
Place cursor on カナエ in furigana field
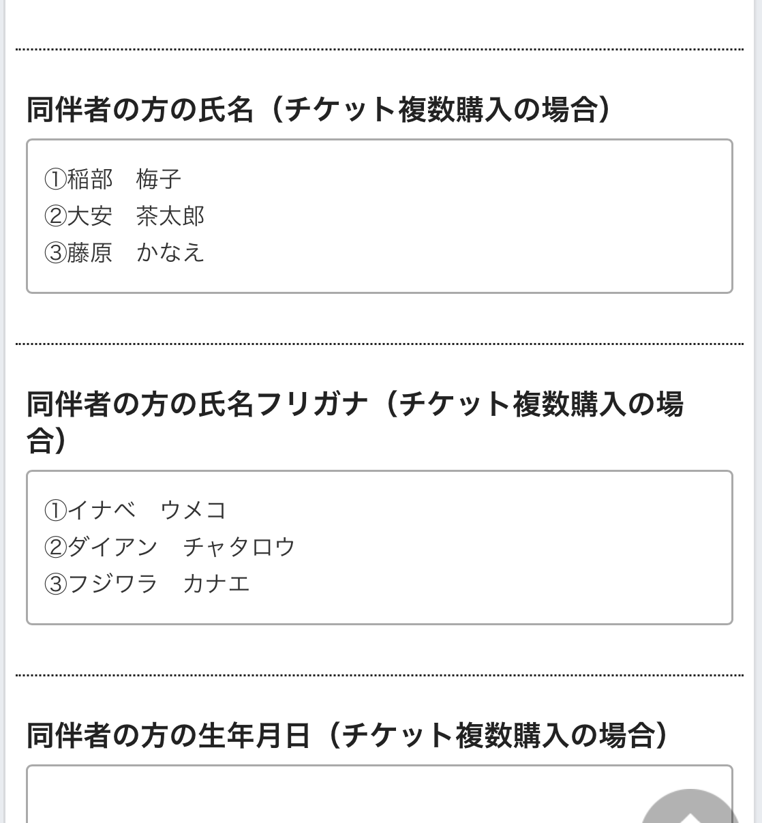217,584
